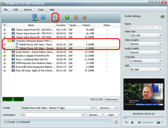Uncheck the PROTOTY file checkbox

point(5,33)
